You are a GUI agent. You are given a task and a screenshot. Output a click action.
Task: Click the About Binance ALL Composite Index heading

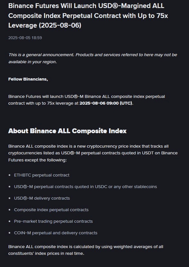coord(67,131)
